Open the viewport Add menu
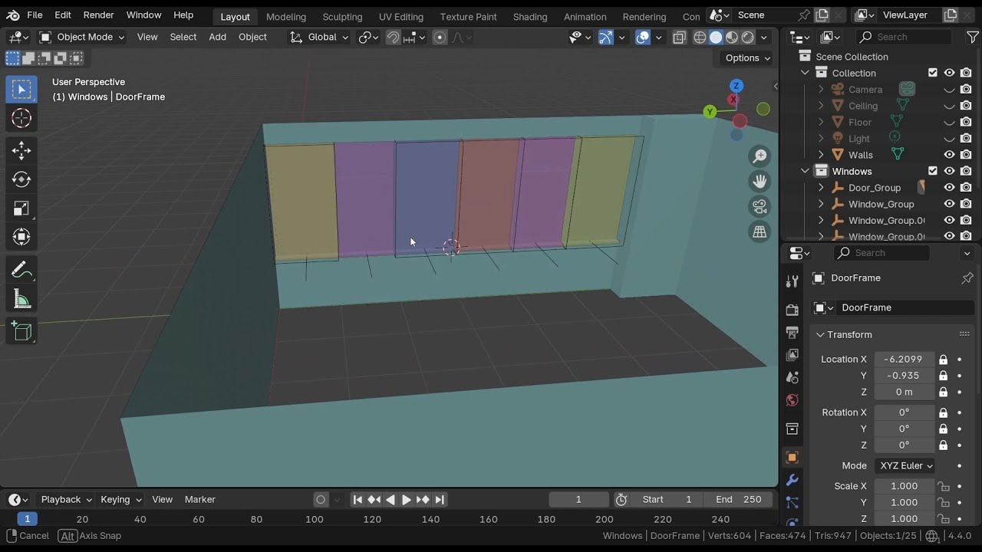 tap(217, 37)
